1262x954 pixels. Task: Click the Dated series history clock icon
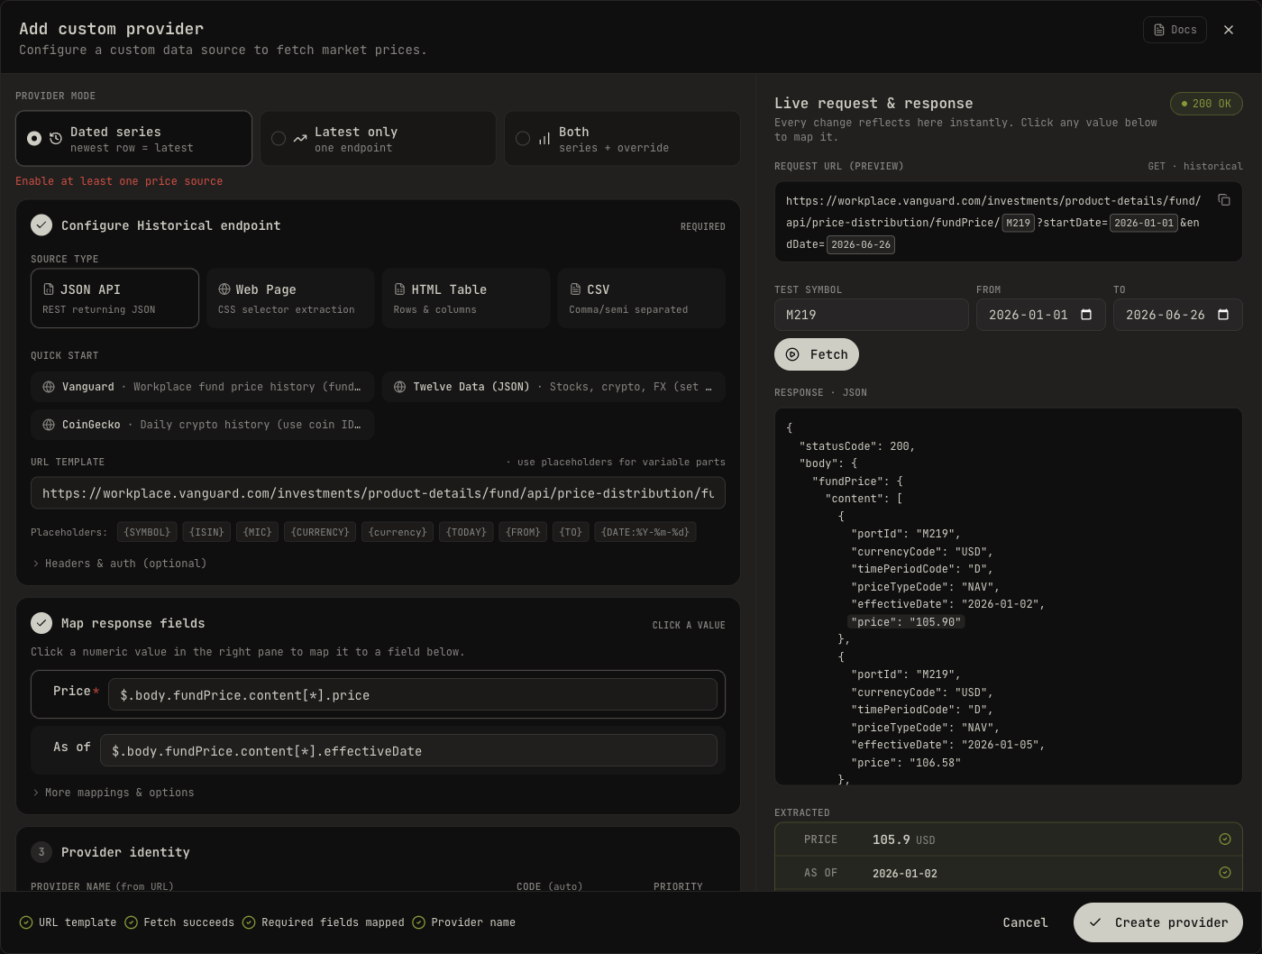tap(56, 139)
